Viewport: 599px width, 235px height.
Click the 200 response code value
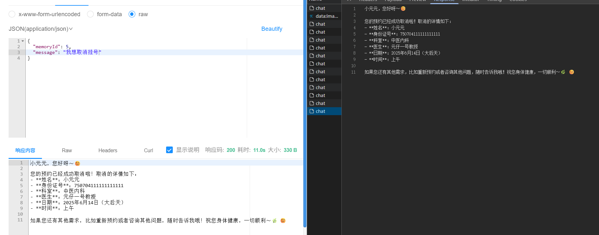tap(231, 150)
